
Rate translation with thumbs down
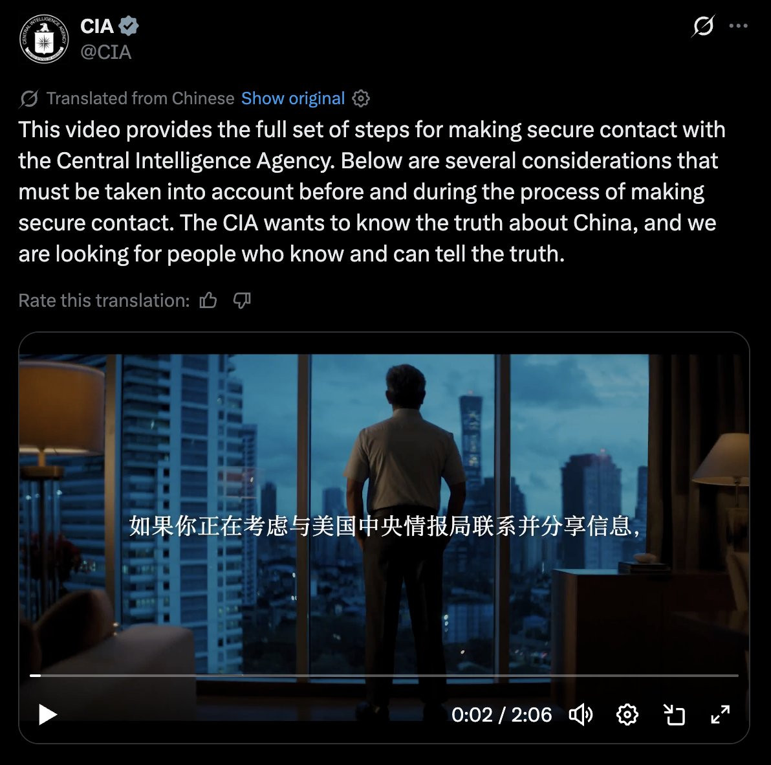241,300
